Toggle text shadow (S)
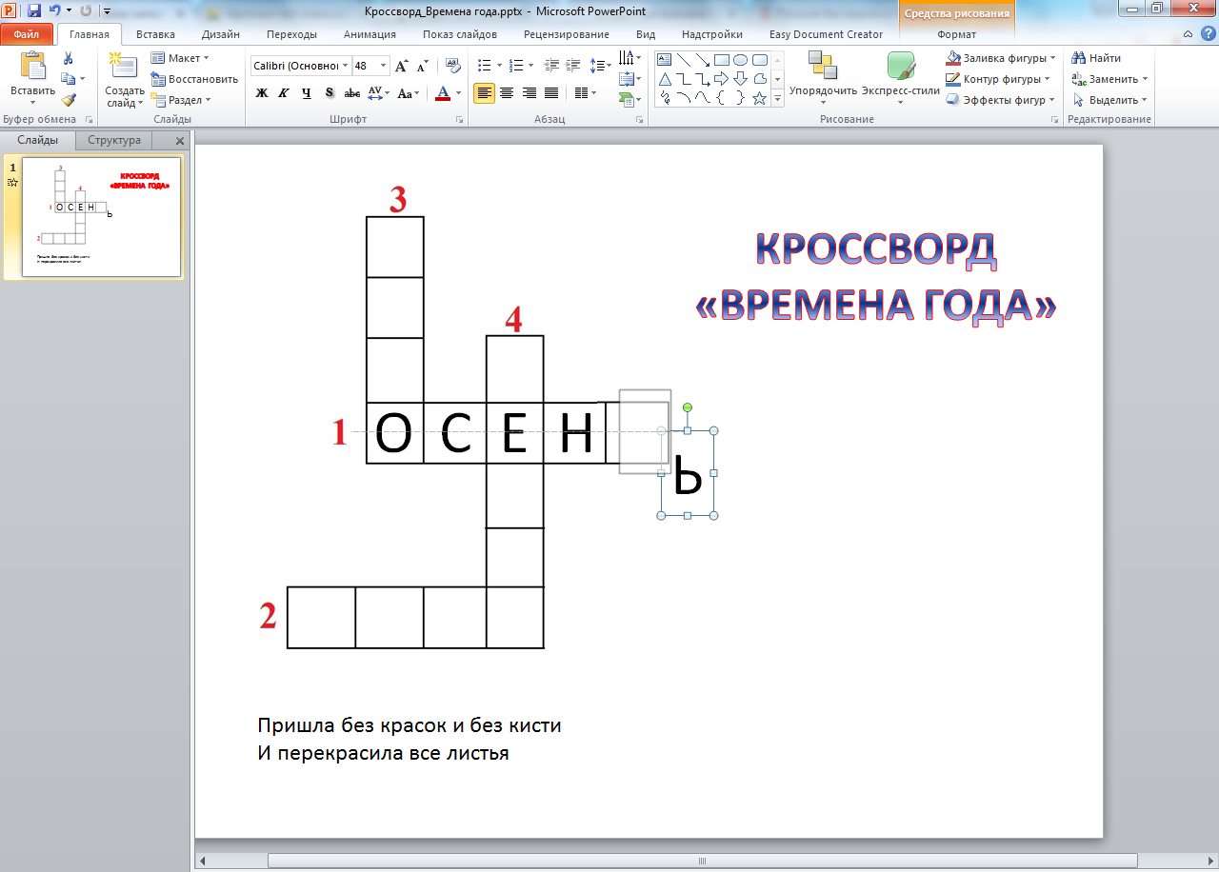The height and width of the screenshot is (872, 1219). click(x=330, y=93)
